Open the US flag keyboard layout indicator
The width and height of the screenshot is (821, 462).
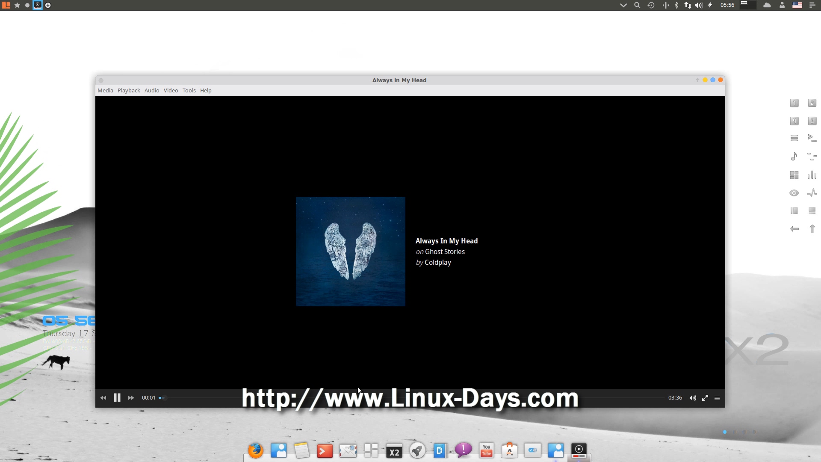[797, 5]
